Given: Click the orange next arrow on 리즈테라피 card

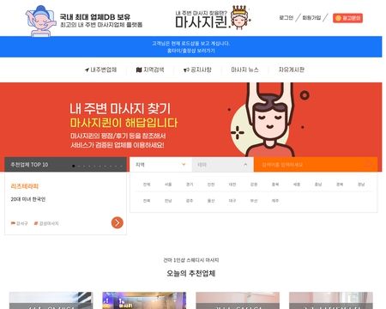Looking at the screenshot, I should click(x=118, y=222).
